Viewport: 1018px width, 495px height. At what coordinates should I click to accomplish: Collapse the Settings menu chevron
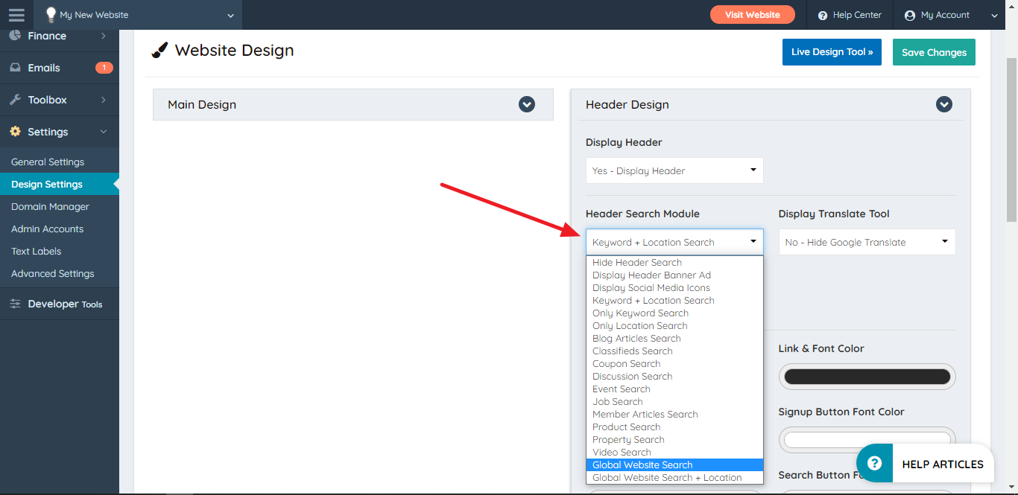(x=103, y=132)
